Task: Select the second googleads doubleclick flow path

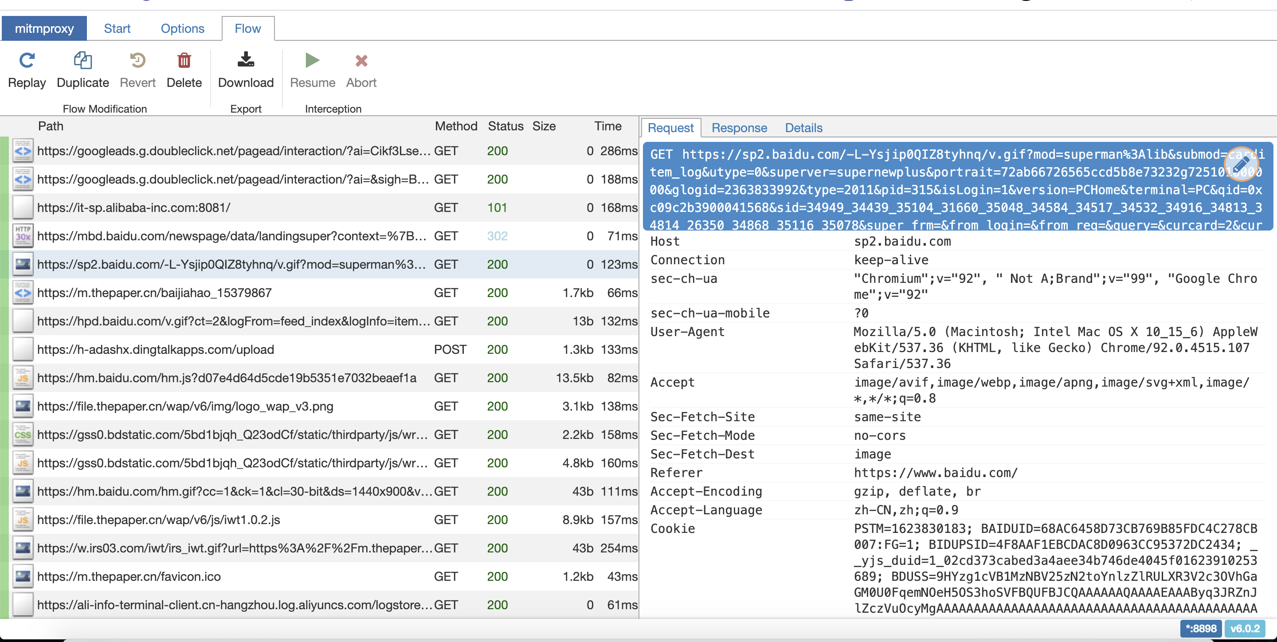Action: pos(233,179)
